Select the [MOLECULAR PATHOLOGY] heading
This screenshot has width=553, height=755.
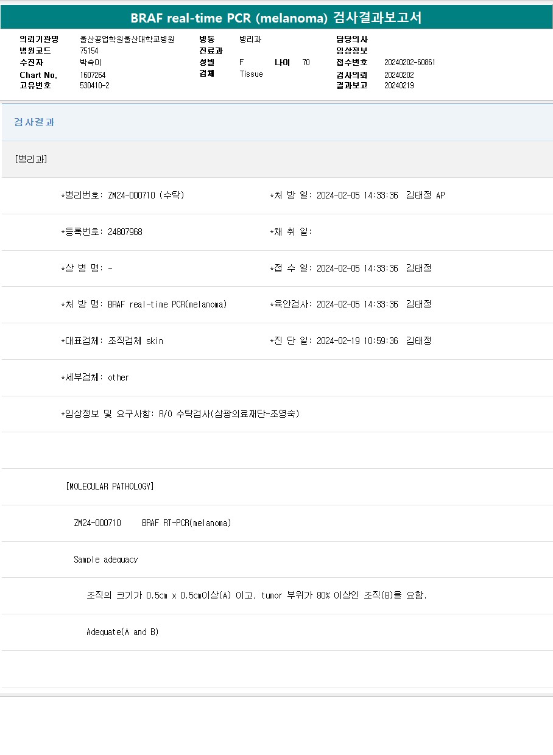pos(110,486)
